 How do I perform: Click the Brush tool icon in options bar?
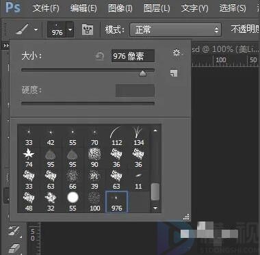tap(22, 29)
